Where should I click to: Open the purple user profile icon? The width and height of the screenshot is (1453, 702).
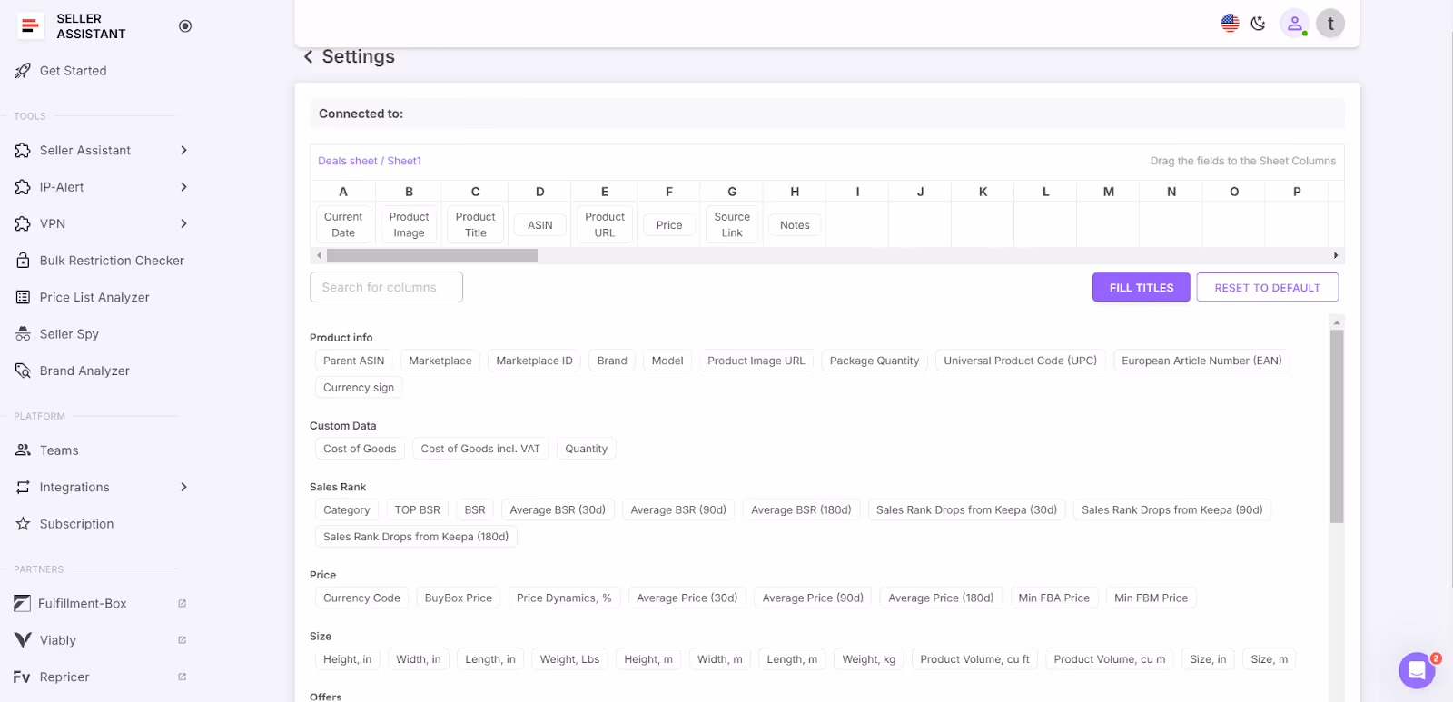point(1294,24)
